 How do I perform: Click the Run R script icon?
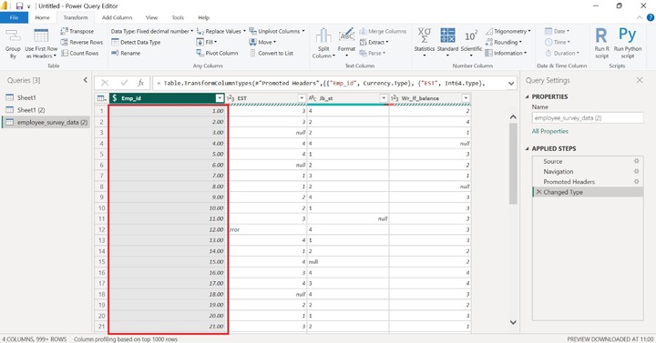coord(601,44)
